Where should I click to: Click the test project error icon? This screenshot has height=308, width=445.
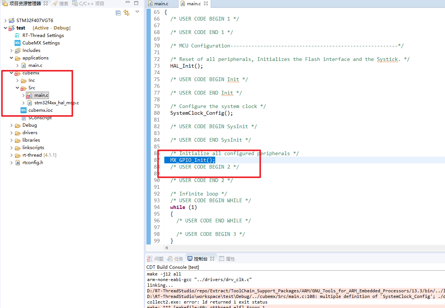click(x=12, y=28)
